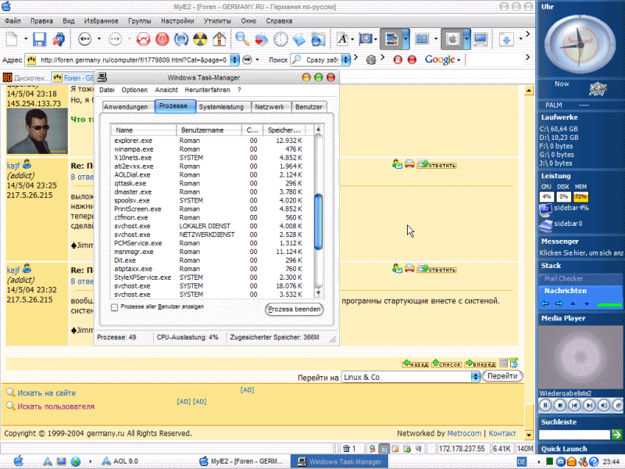
Task: Open Google search engine dropdown arrow
Action: (x=459, y=60)
